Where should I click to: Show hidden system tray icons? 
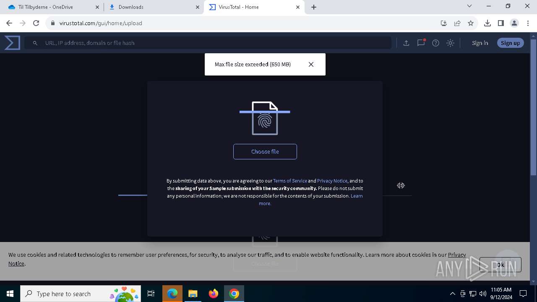coord(452,294)
